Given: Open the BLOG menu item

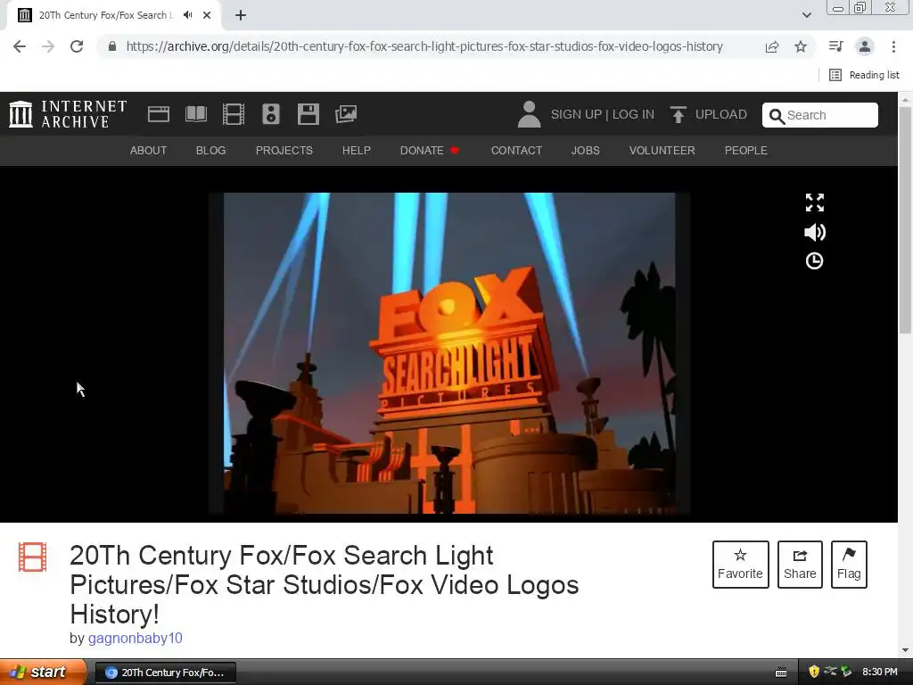Looking at the screenshot, I should (x=210, y=150).
